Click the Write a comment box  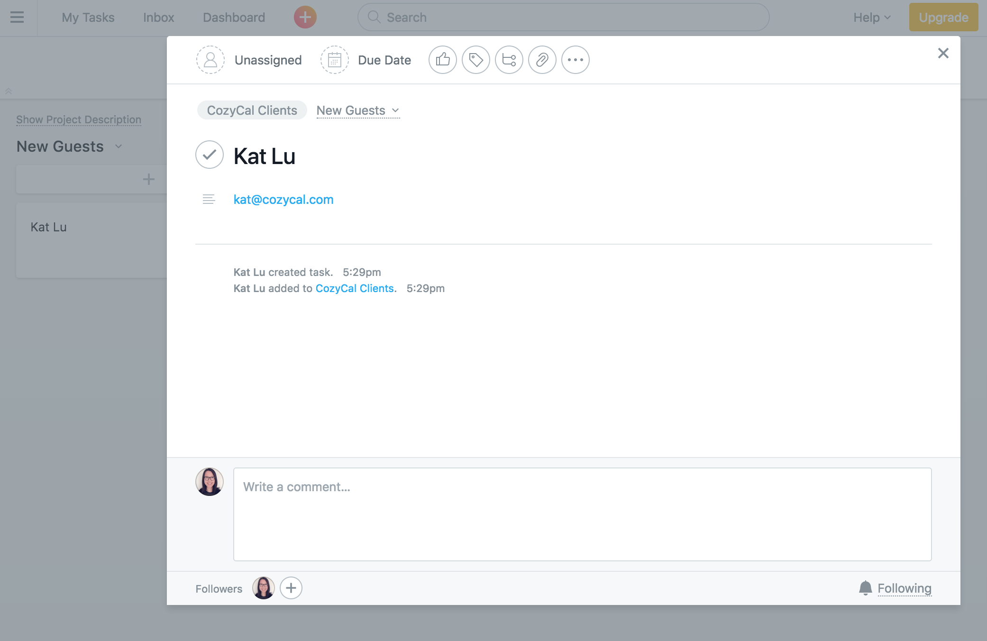(x=582, y=514)
